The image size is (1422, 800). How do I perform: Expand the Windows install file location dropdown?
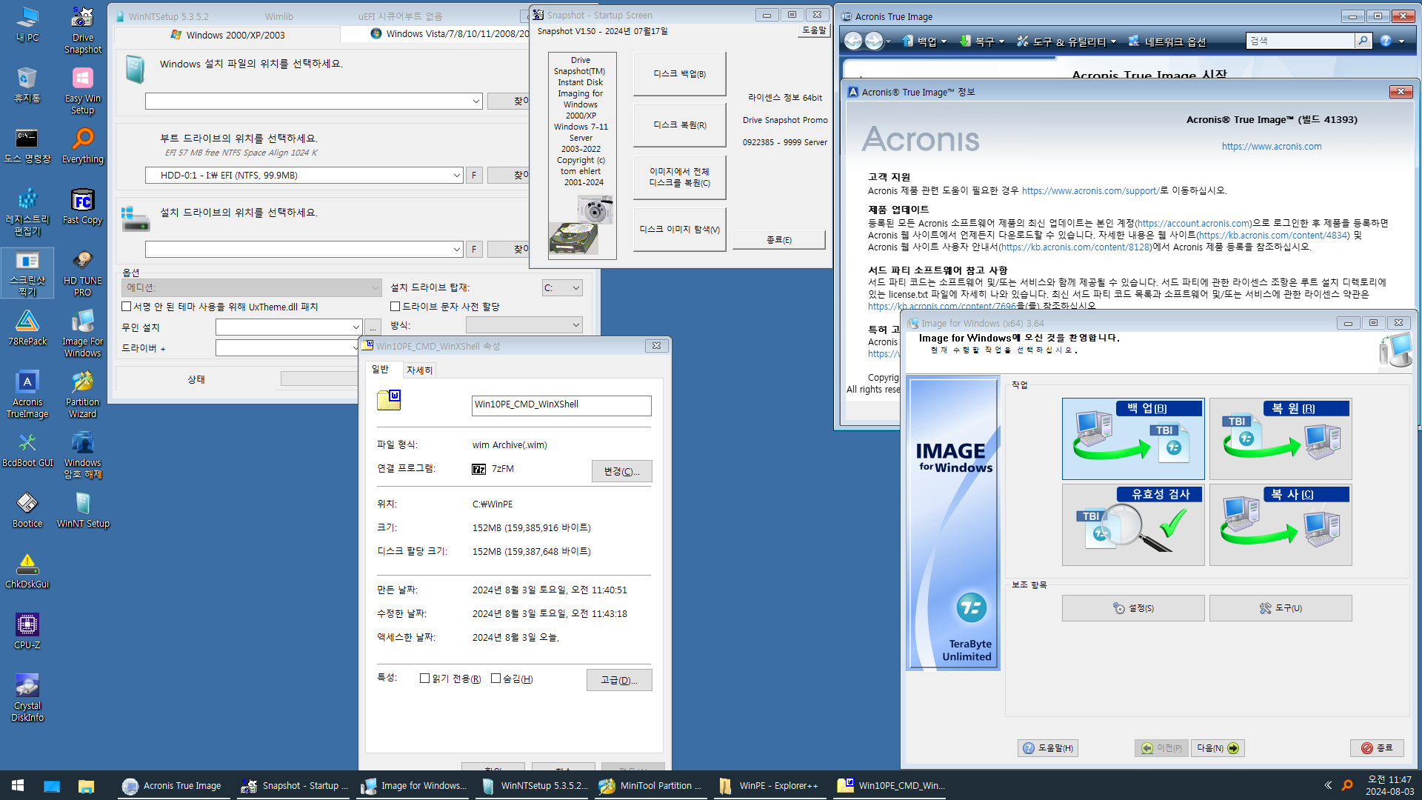click(x=475, y=101)
